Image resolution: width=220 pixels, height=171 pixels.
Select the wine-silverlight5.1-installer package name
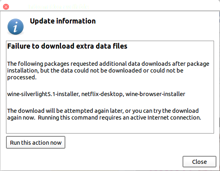[x=43, y=94]
